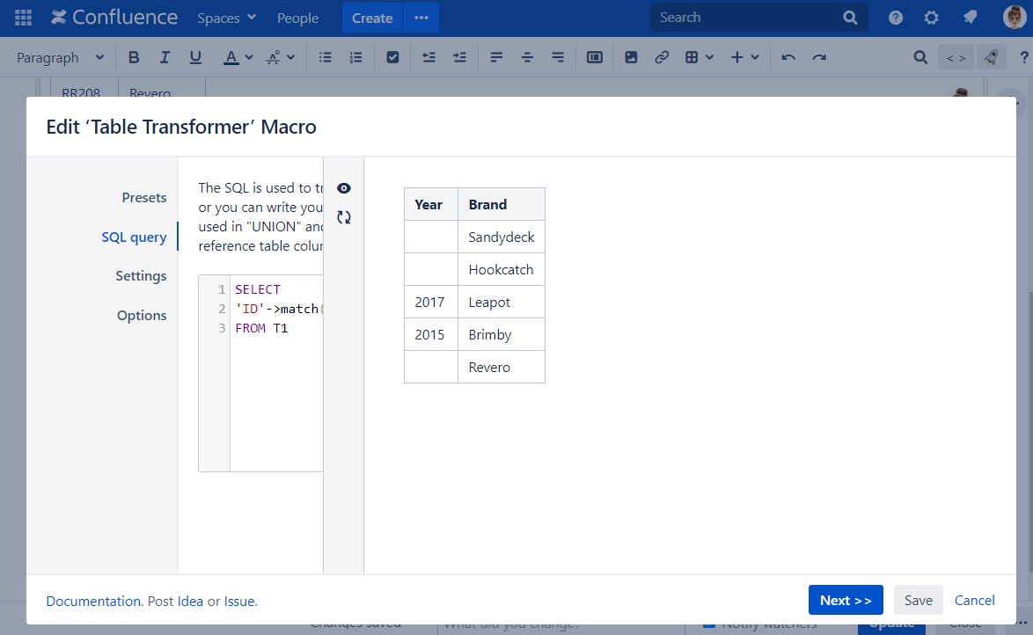Toggle bold formatting
Image resolution: width=1033 pixels, height=635 pixels.
tap(134, 57)
